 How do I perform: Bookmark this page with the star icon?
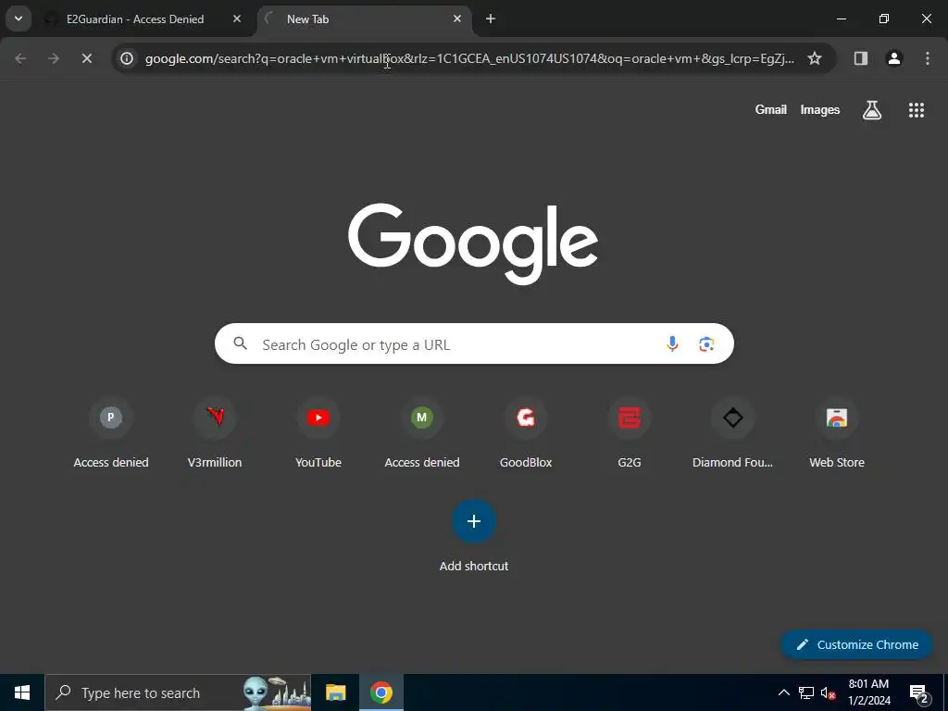coord(815,58)
